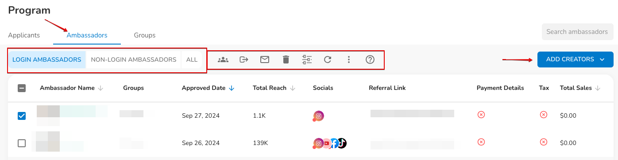The image size is (618, 160).
Task: Click the group assignment people icon
Action: [x=223, y=60]
